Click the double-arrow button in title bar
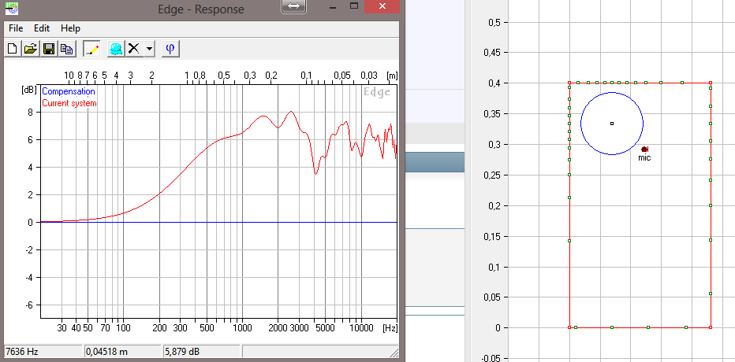The image size is (735, 362). point(294,6)
